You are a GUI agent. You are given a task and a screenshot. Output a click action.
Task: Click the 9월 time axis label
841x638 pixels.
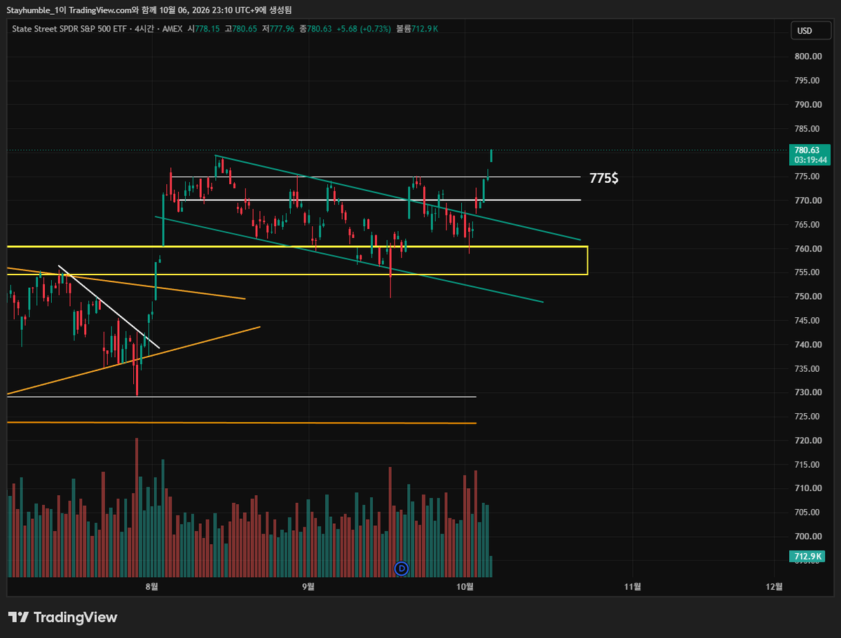(308, 587)
